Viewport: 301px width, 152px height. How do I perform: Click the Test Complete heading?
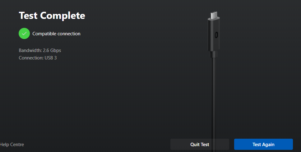(52, 15)
